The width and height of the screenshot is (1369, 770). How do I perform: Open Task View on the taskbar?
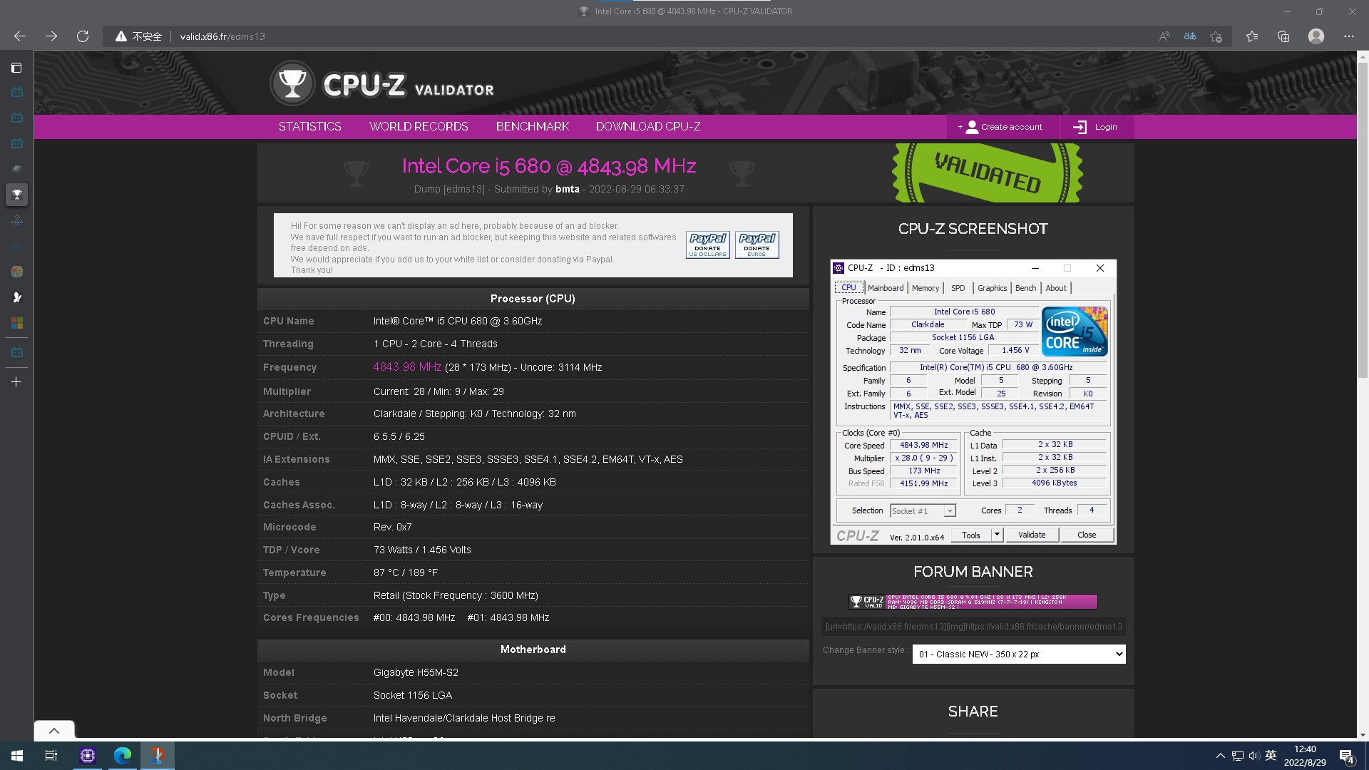tap(51, 756)
